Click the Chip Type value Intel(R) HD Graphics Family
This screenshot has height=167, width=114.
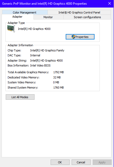[x=47, y=50]
